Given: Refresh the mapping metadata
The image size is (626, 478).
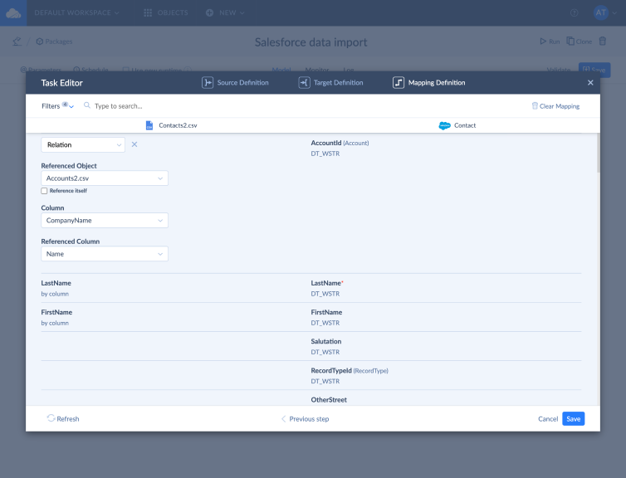Looking at the screenshot, I should point(63,418).
